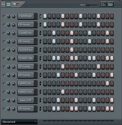The height and width of the screenshot is (125, 122).
Task: Click the back arrow icon in the toolbar
Action: click(x=14, y=4)
